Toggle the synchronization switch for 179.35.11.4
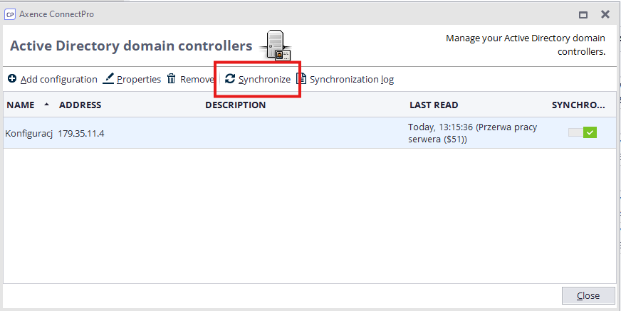This screenshot has height=311, width=621. pyautogui.click(x=582, y=132)
